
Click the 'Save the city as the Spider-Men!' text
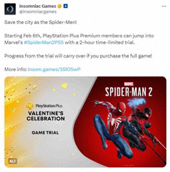coord(40,22)
